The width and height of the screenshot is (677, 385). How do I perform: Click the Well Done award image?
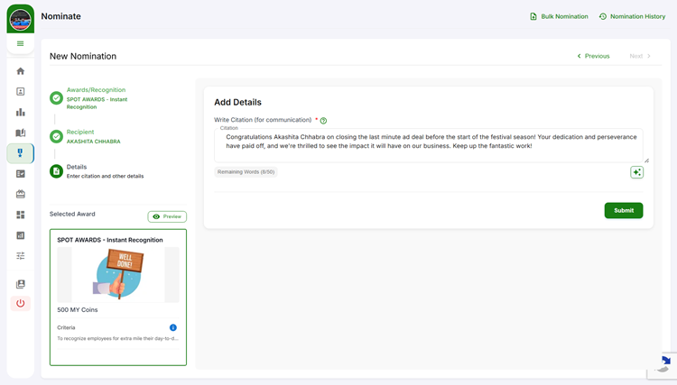[x=118, y=275]
